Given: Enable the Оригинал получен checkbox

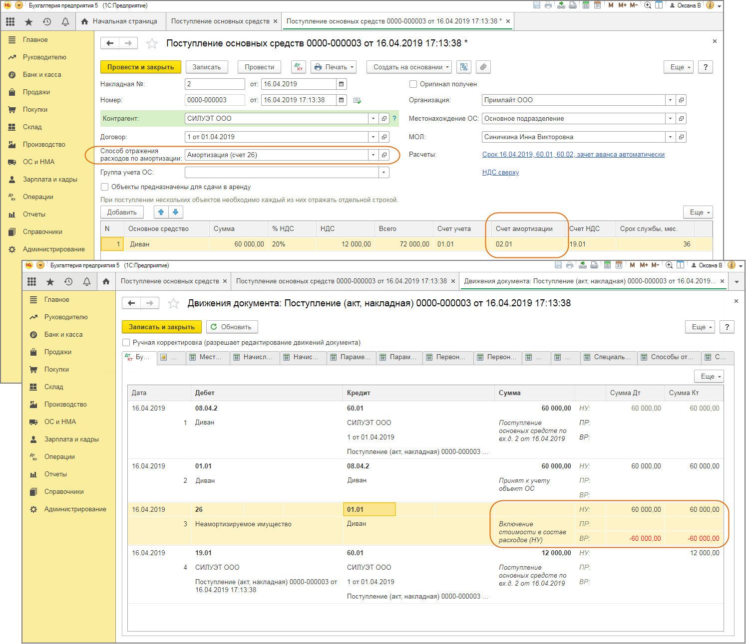Looking at the screenshot, I should [413, 84].
